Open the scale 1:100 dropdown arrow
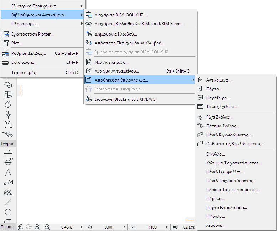This screenshot has height=231, width=277. click(x=167, y=227)
